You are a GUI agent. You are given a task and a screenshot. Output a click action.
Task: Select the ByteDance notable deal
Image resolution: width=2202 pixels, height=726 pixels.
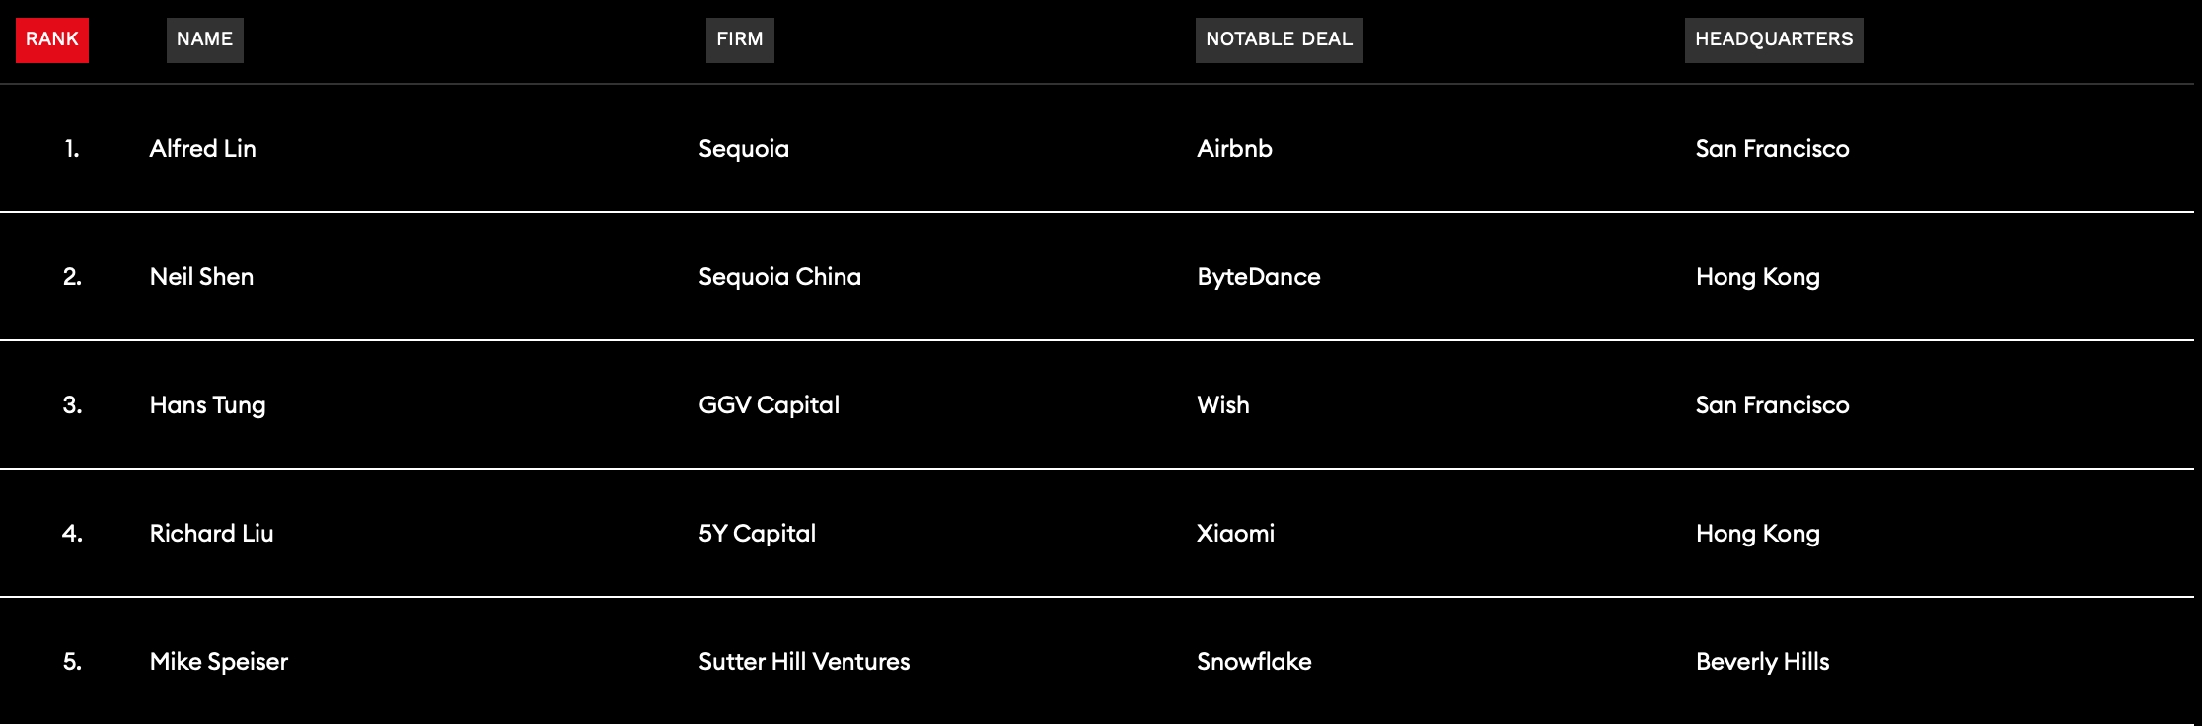pyautogui.click(x=1258, y=277)
